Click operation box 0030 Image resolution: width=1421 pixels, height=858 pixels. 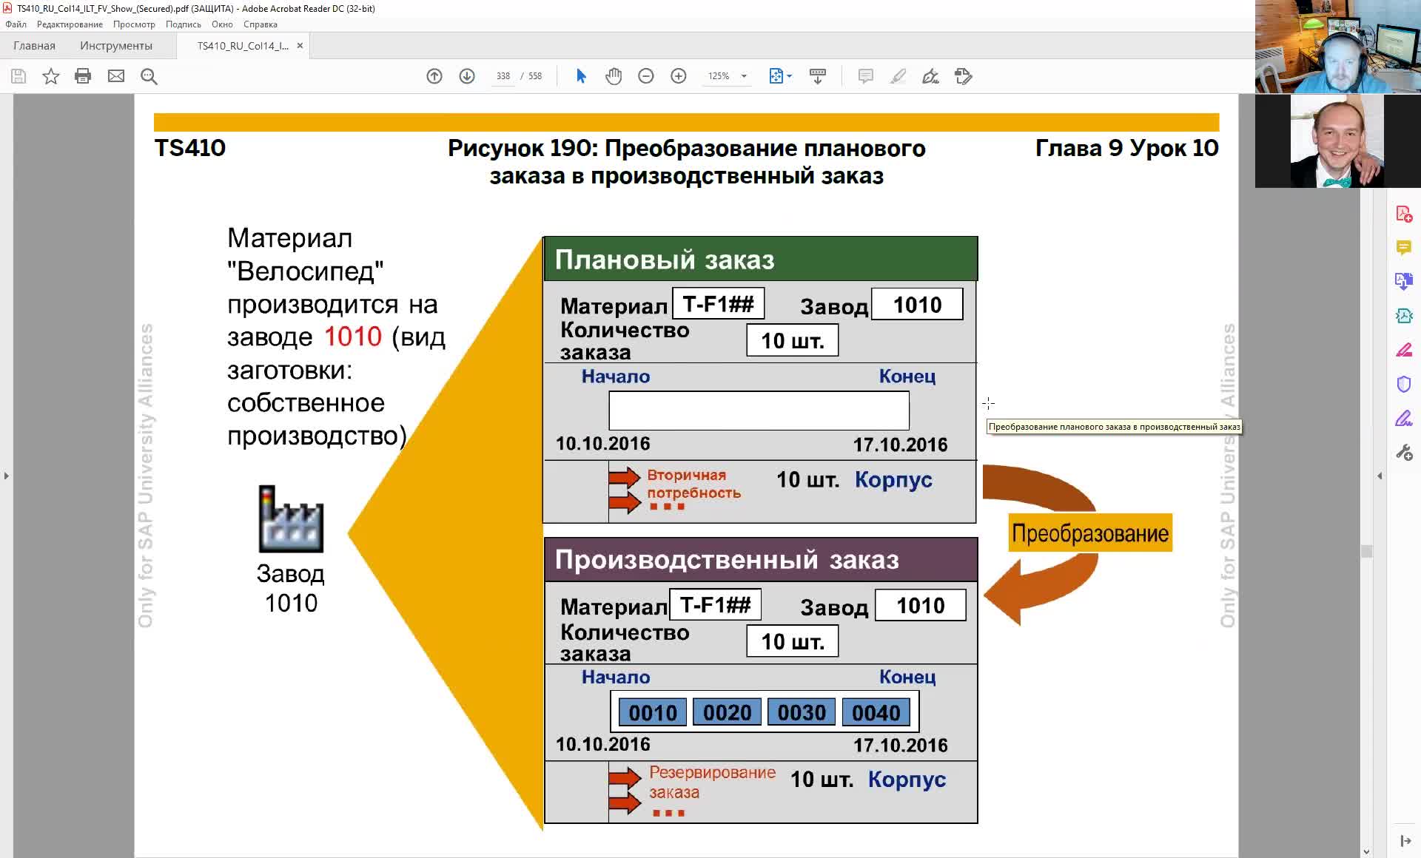click(802, 712)
